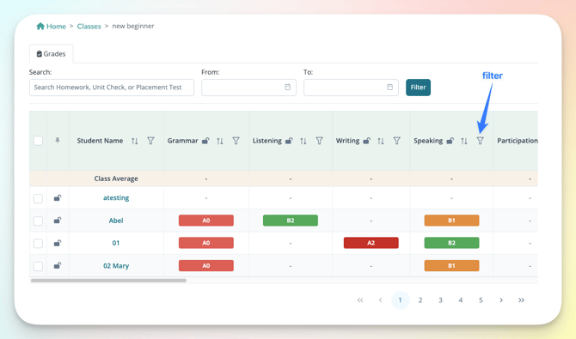The width and height of the screenshot is (576, 339).
Task: Go to the Classes breadcrumb link
Action: 89,27
